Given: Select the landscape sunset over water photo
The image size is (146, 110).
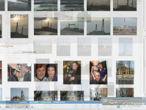Looking at the screenshot, I should click(46, 26).
